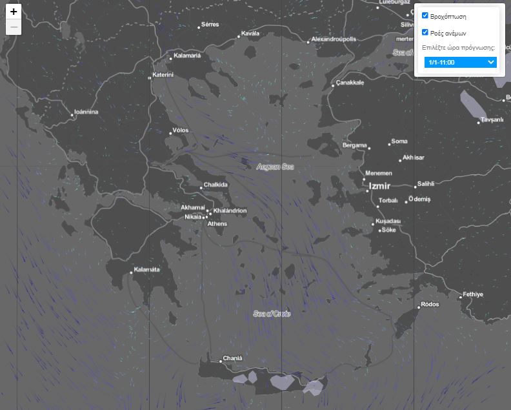Click the Kuşadası city label

(x=388, y=221)
